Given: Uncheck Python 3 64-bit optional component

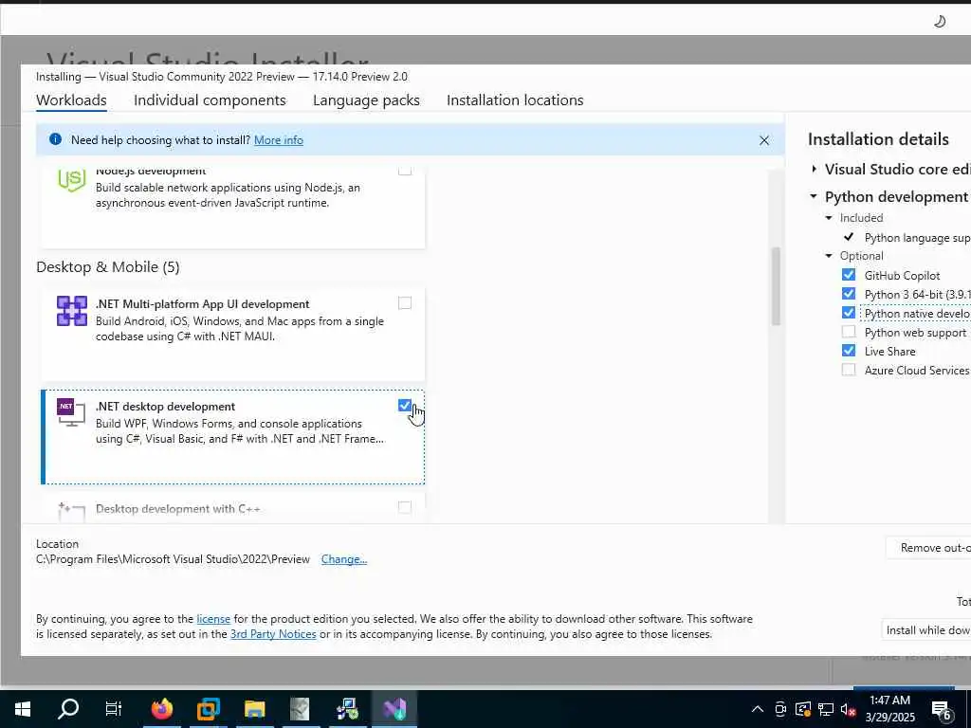Looking at the screenshot, I should (x=849, y=294).
